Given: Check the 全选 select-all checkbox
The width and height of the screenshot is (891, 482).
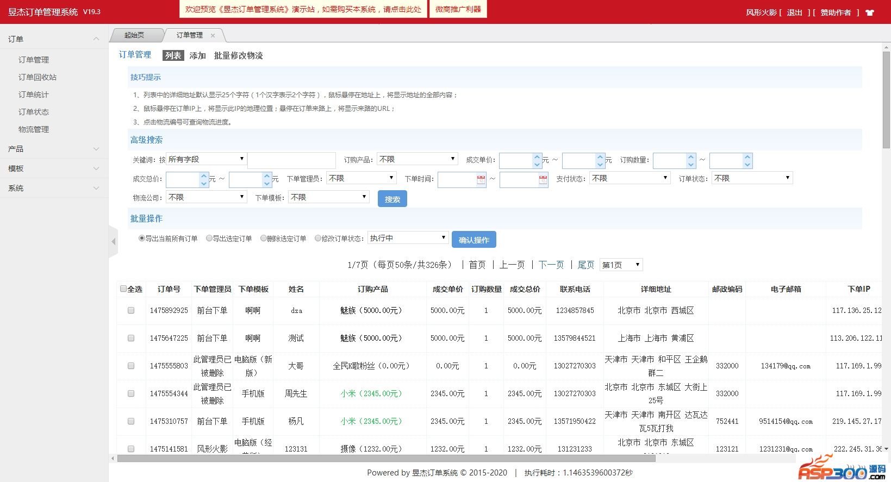Looking at the screenshot, I should (x=123, y=289).
